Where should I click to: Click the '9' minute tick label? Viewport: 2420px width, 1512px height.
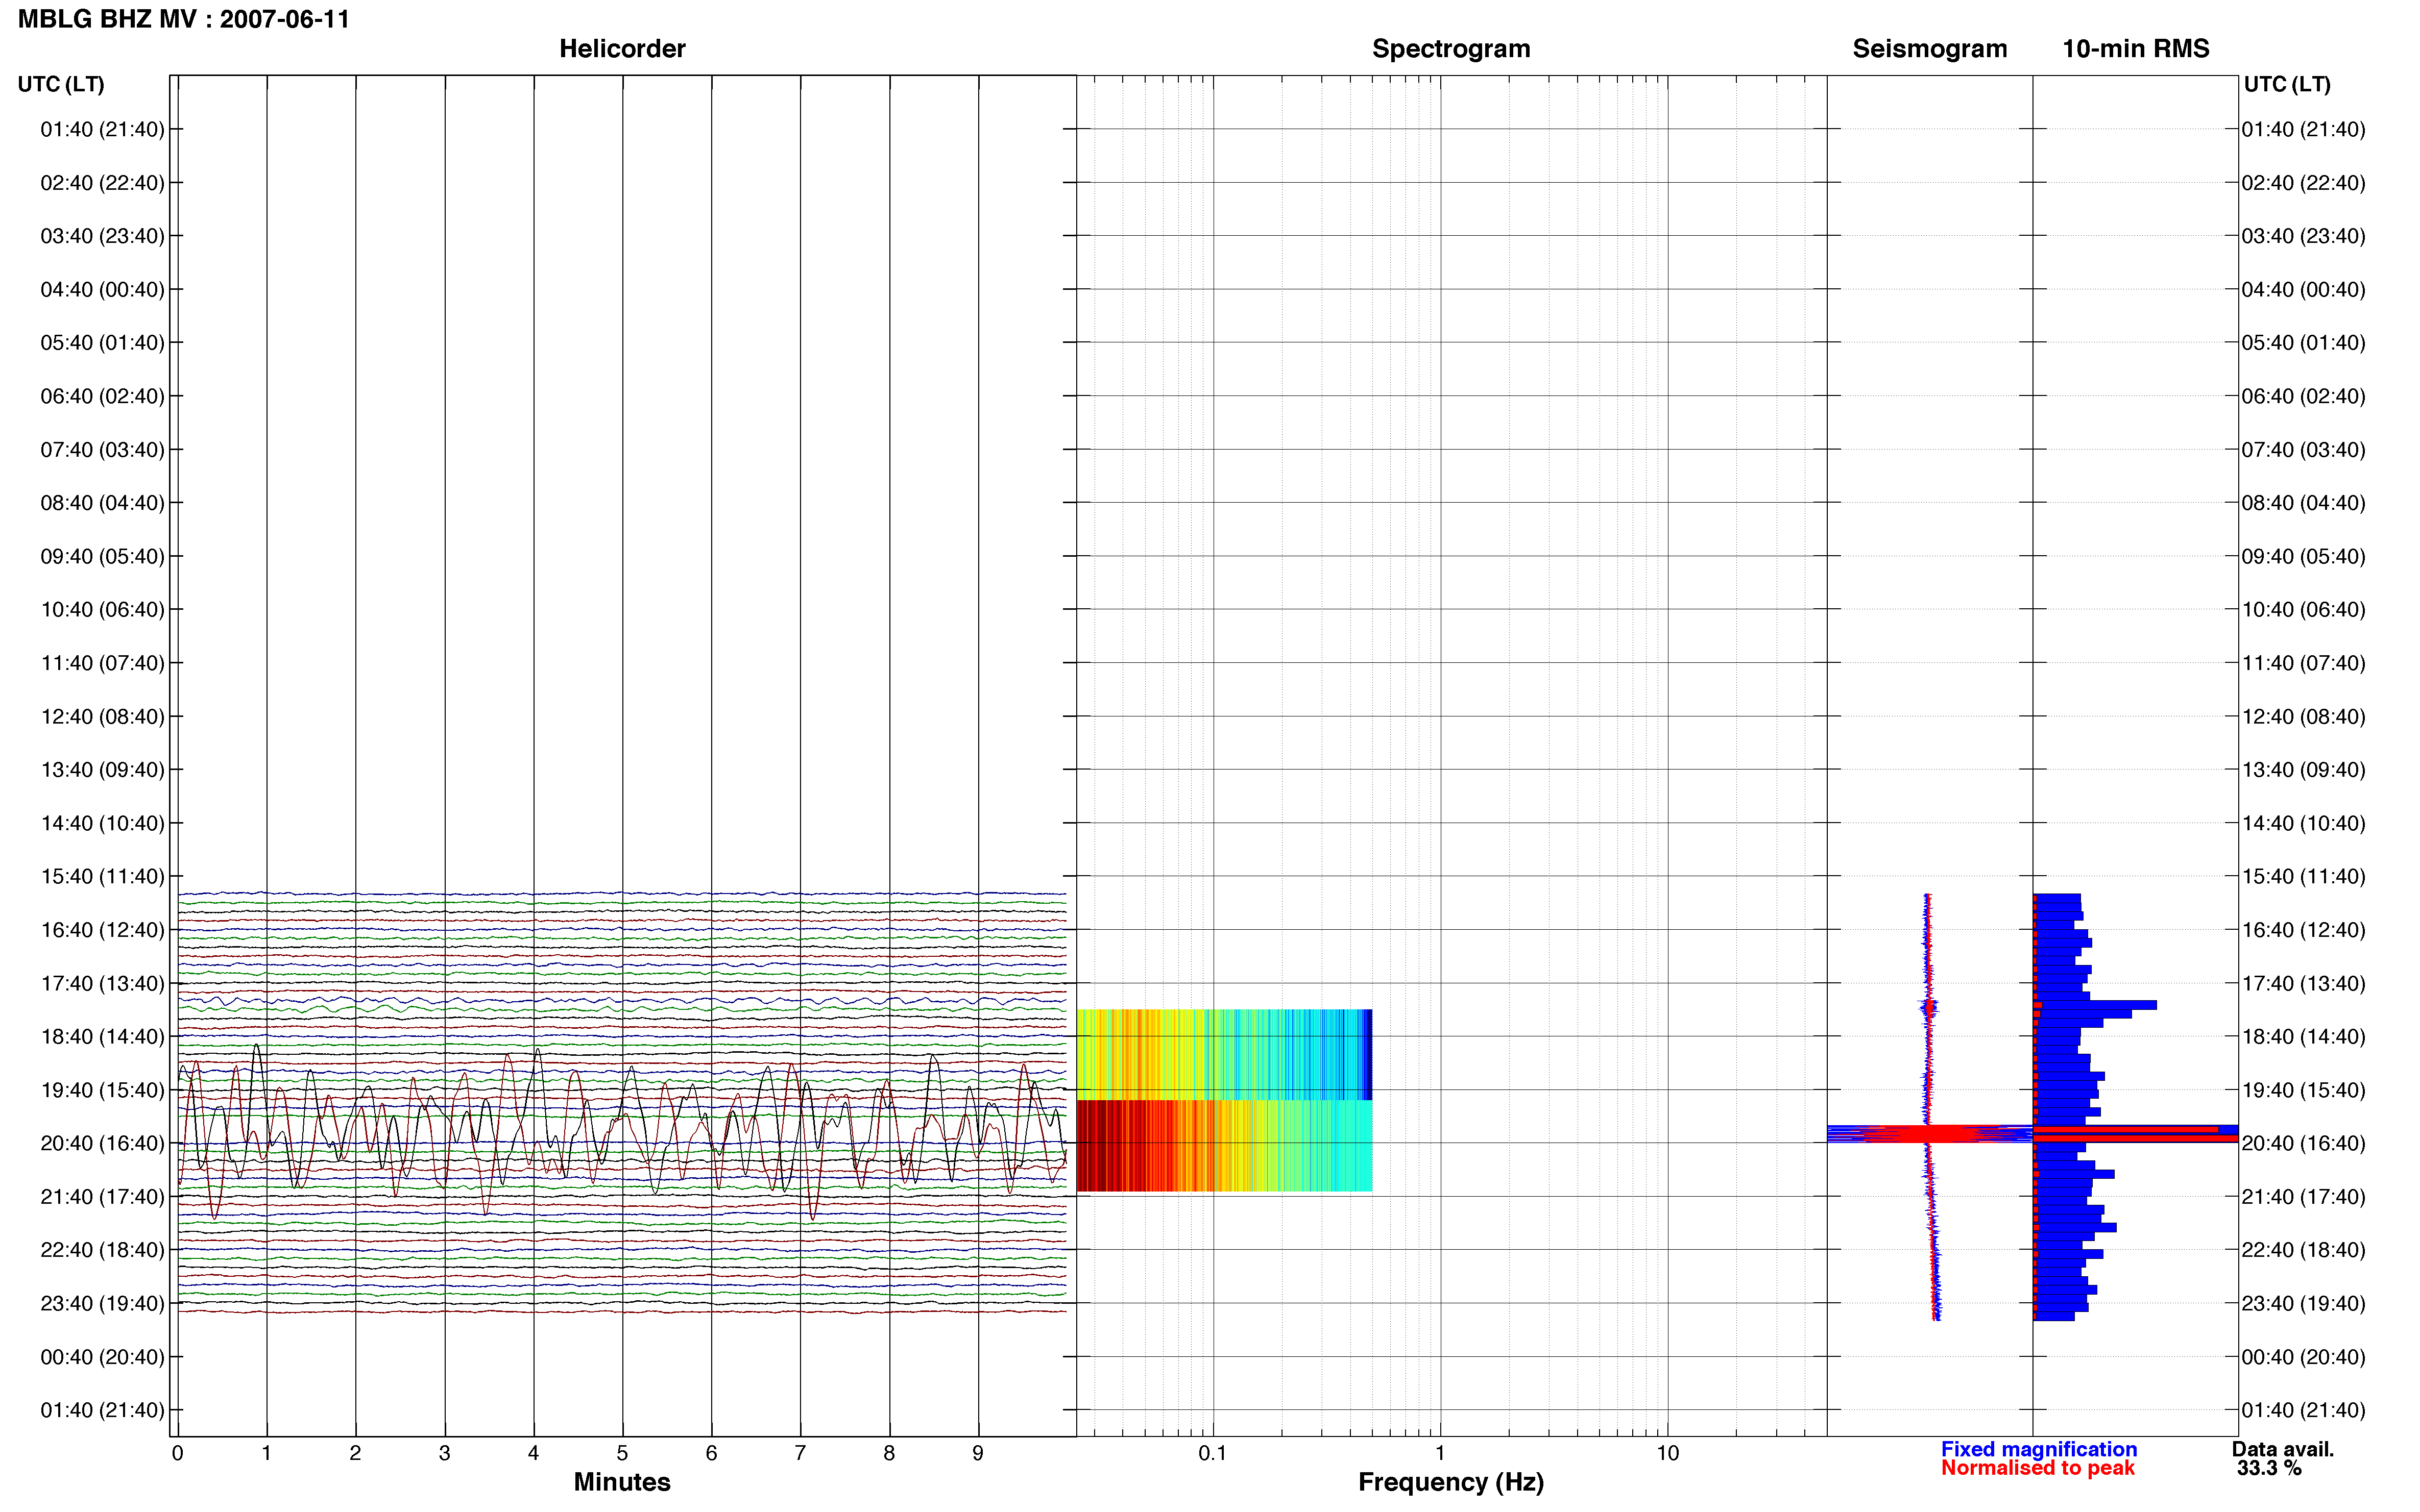[978, 1453]
